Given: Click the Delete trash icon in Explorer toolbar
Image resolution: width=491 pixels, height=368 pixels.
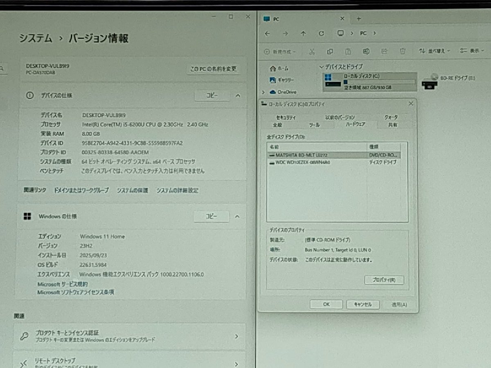Looking at the screenshot, I should click(403, 52).
